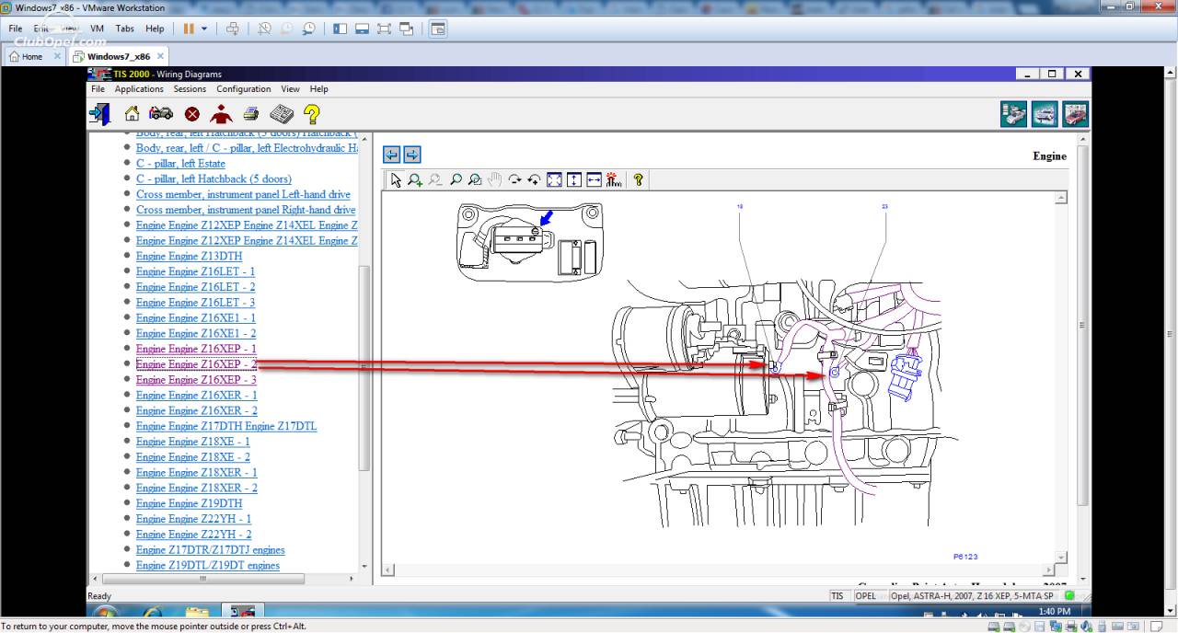1178x633 pixels.
Task: Click the red cancel X icon
Action: 191,114
